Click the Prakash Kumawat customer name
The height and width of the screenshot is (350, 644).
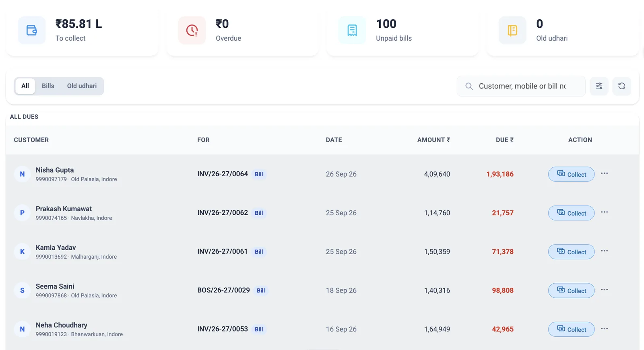[64, 209]
